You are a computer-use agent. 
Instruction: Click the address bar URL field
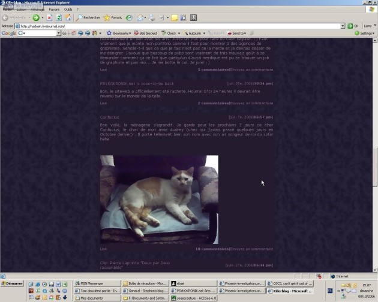click(x=179, y=26)
